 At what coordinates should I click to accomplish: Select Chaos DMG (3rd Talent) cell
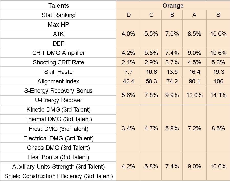pyautogui.click(x=58, y=148)
